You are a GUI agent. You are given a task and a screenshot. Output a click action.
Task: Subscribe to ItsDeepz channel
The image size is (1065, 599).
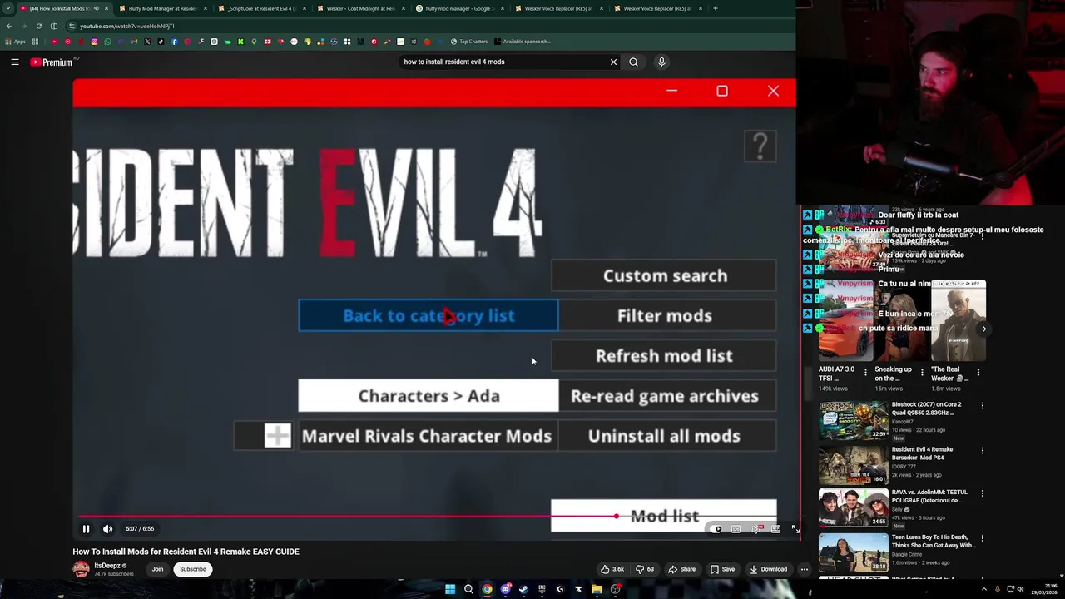pos(192,569)
